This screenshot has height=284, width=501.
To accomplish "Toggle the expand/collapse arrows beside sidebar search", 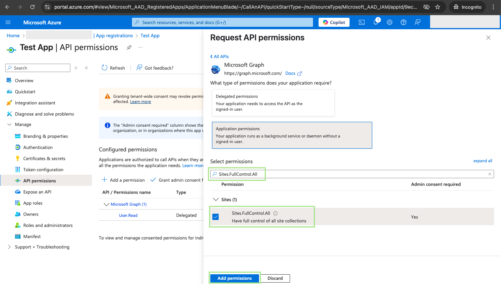I will click(76, 68).
